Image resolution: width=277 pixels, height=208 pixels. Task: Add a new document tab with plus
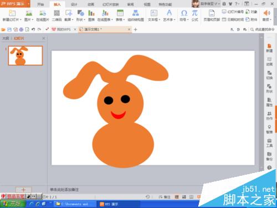pyautogui.click(x=135, y=29)
